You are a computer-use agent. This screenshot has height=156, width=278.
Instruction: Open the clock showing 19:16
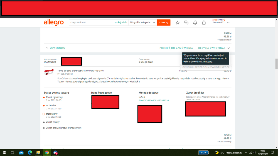pyautogui.click(x=263, y=152)
